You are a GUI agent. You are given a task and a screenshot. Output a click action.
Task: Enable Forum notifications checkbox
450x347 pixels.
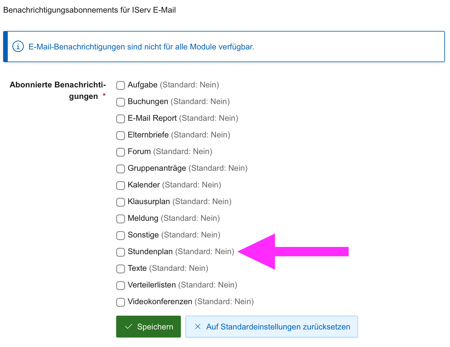pyautogui.click(x=120, y=152)
